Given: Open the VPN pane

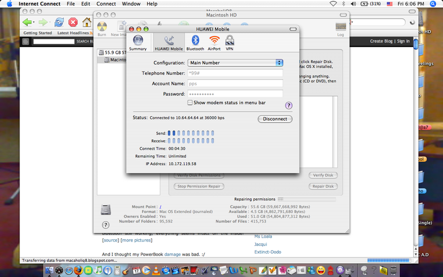Looking at the screenshot, I should point(229,43).
